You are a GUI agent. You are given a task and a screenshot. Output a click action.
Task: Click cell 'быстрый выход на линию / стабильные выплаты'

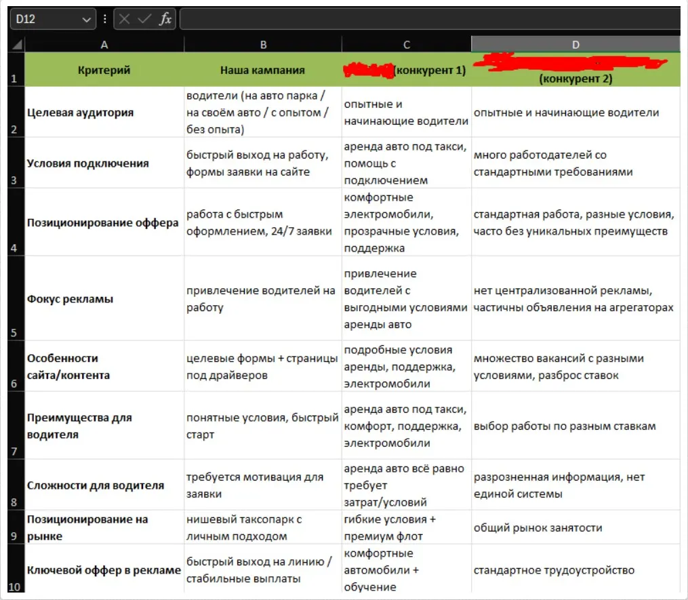[x=263, y=569]
